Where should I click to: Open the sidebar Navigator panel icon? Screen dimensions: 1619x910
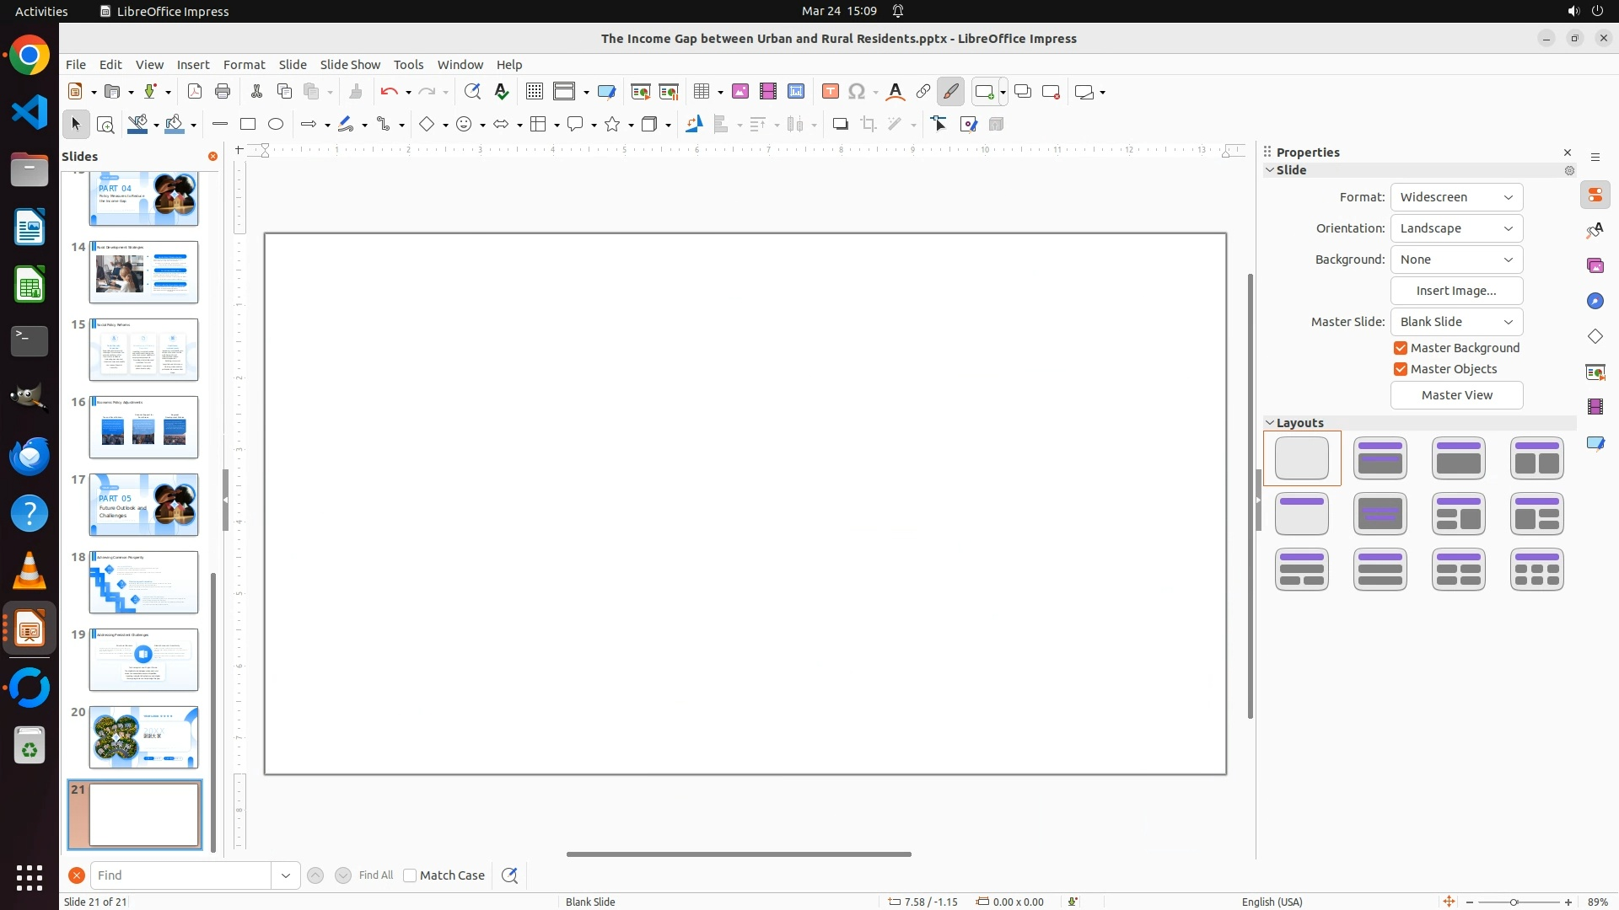pyautogui.click(x=1595, y=302)
